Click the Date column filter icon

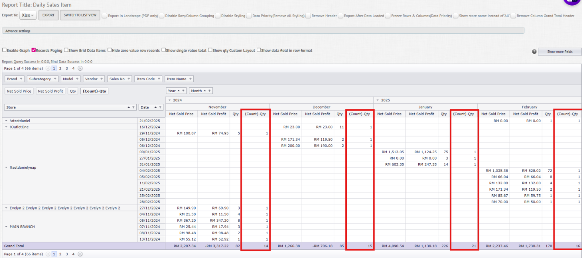pos(160,107)
